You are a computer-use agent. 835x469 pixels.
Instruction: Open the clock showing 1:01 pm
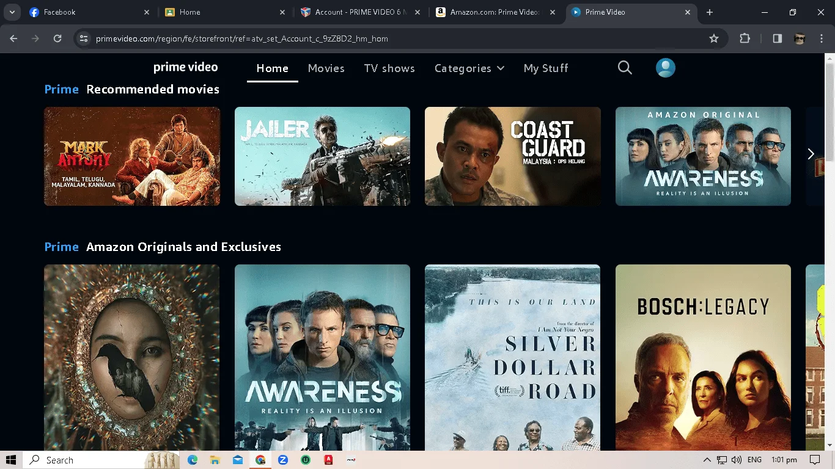pos(784,460)
